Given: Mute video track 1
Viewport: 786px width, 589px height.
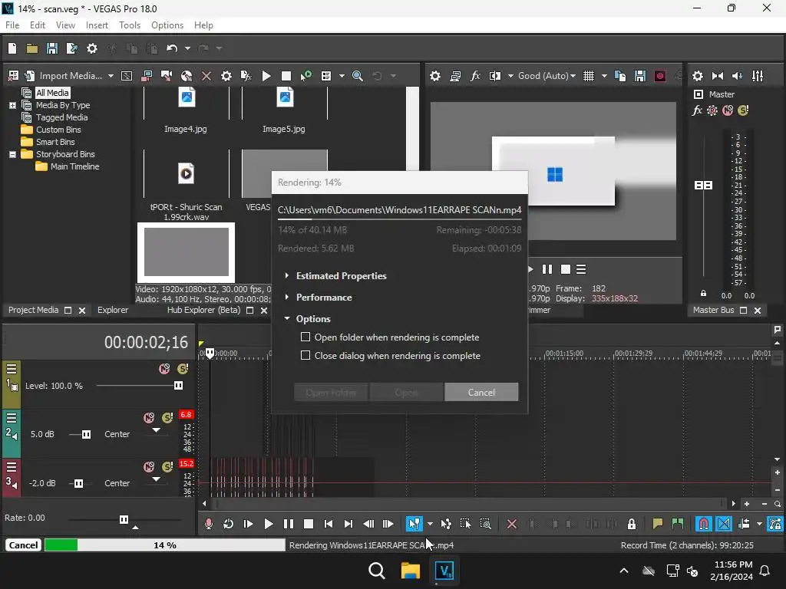Looking at the screenshot, I should point(164,369).
